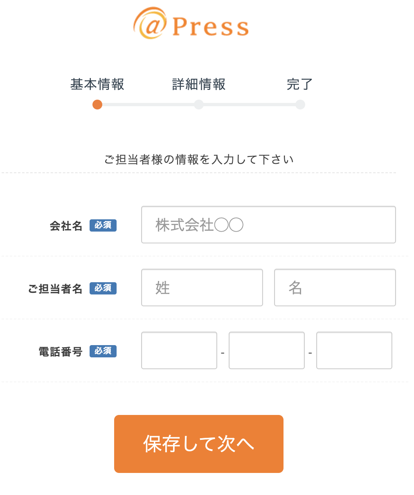Screen dimensions: 414x495
Task: Focus the middle phone number box
Action: [267, 350]
